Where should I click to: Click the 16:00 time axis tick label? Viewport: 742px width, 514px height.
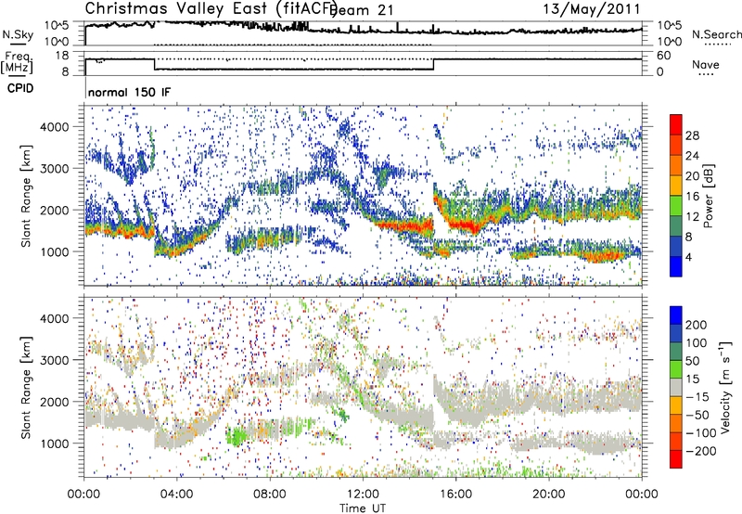pos(455,495)
